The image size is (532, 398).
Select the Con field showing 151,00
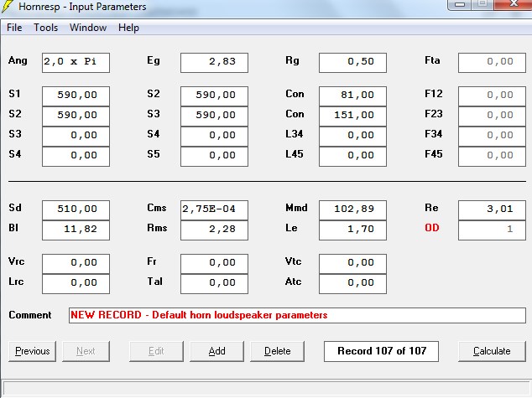[x=352, y=116]
